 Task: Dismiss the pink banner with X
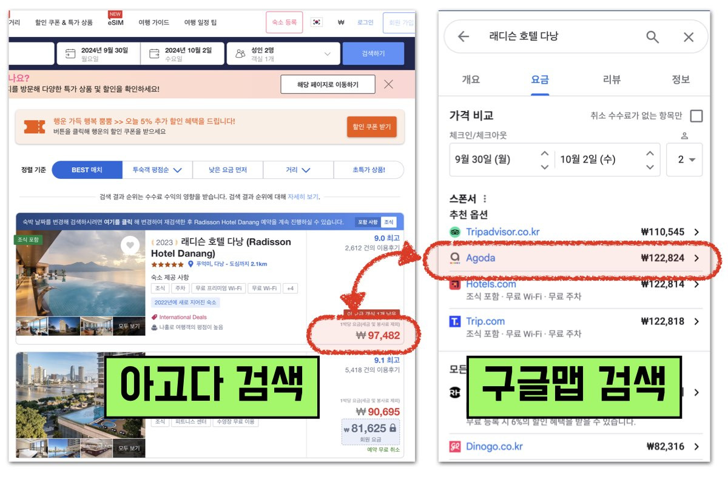(x=389, y=84)
